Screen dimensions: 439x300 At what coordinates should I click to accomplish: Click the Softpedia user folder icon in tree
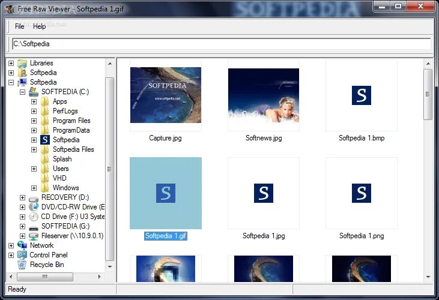pyautogui.click(x=22, y=73)
